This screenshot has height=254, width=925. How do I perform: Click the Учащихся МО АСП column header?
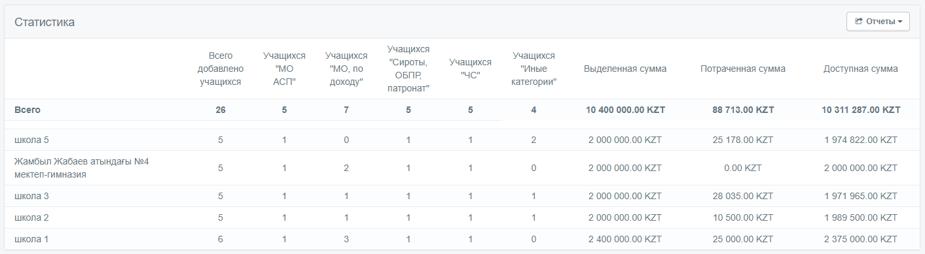[284, 69]
